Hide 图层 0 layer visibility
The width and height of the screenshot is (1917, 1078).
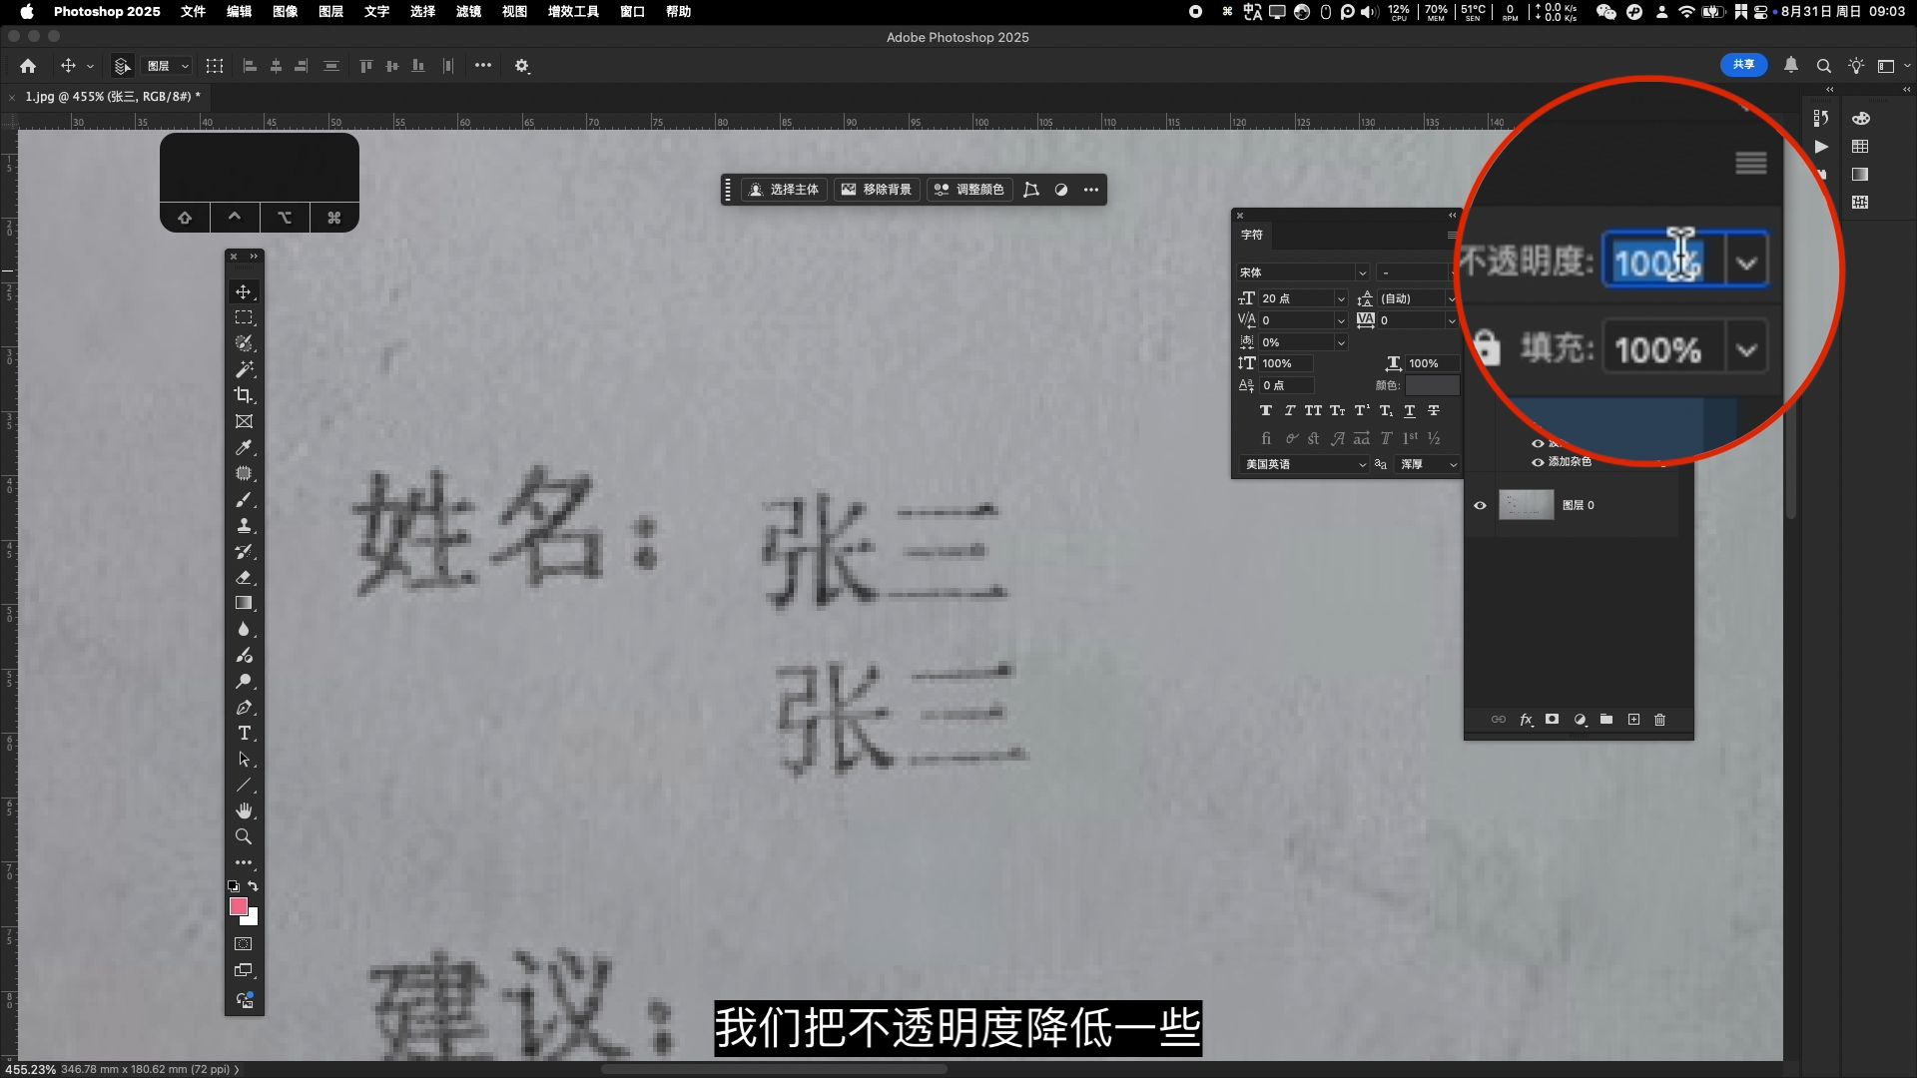click(1480, 505)
